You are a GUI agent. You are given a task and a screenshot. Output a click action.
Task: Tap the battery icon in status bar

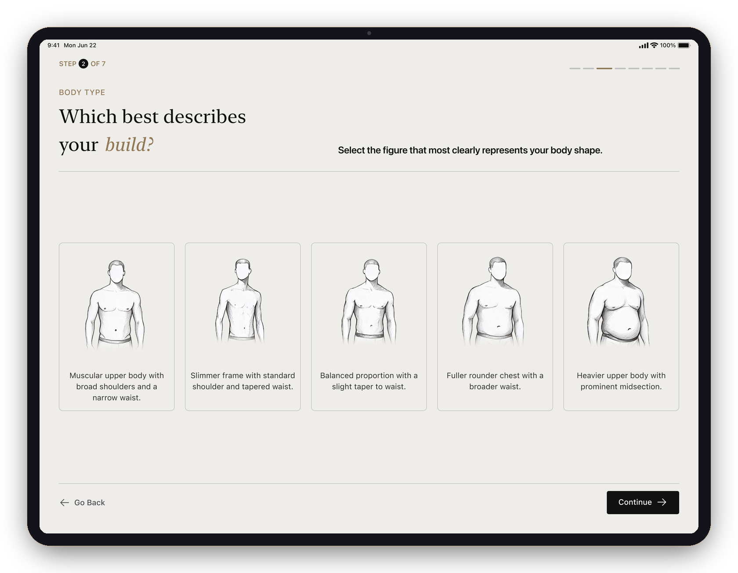pos(684,45)
